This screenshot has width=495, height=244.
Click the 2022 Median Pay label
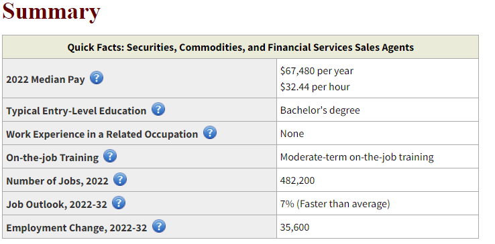(x=46, y=80)
